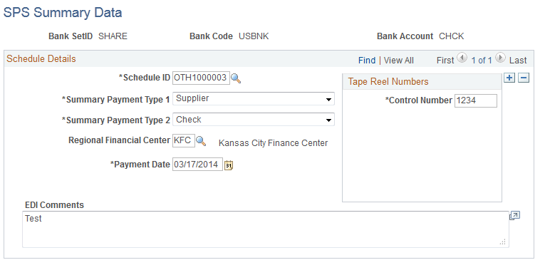Show next schedule row arrow
Screen dimensions: 545x265
500,58
